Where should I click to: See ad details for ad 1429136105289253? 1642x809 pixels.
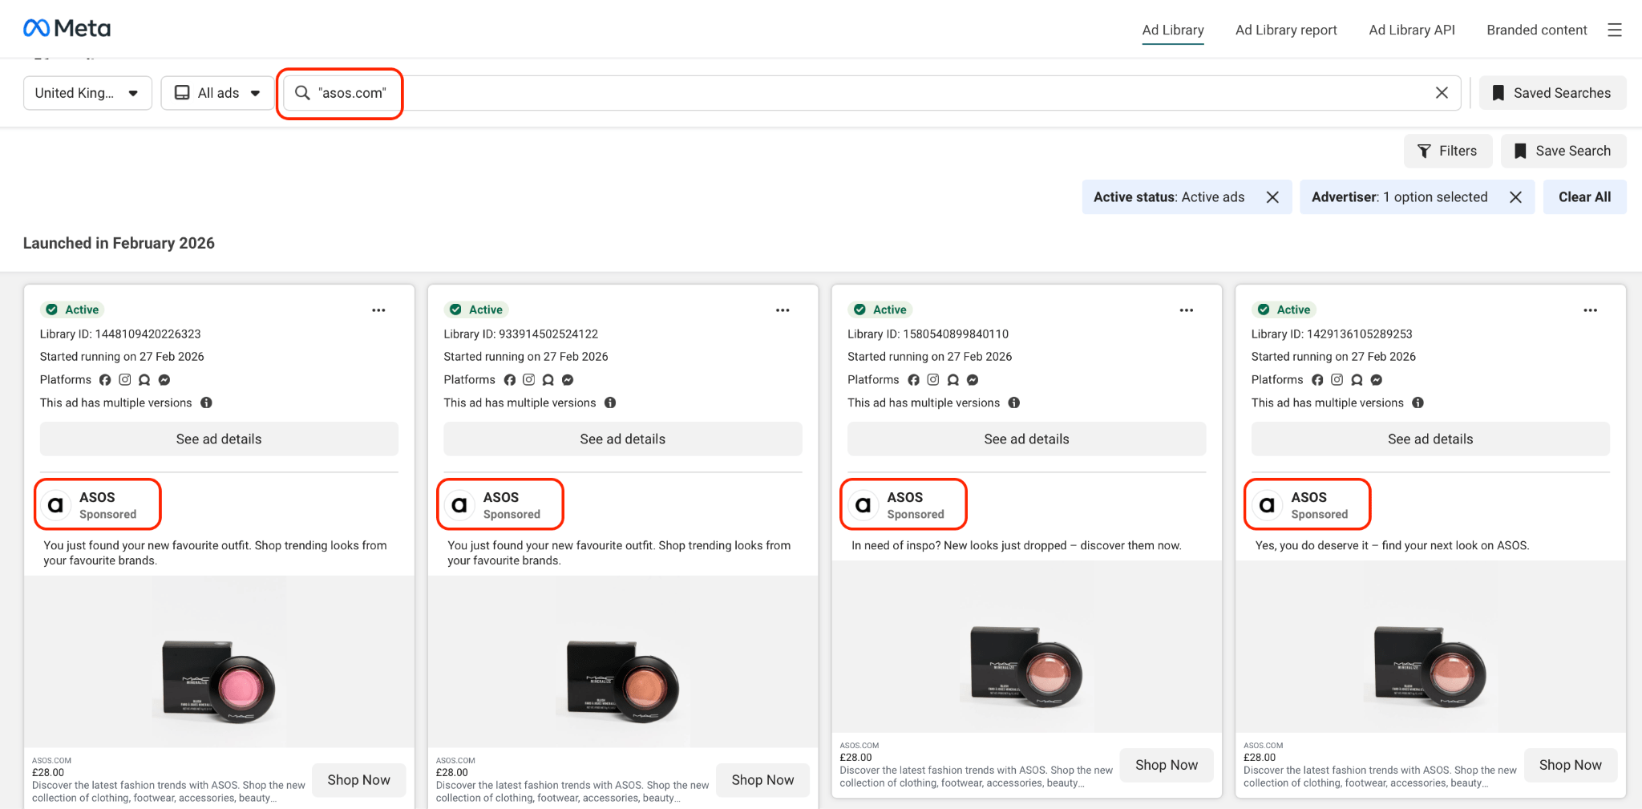point(1430,439)
